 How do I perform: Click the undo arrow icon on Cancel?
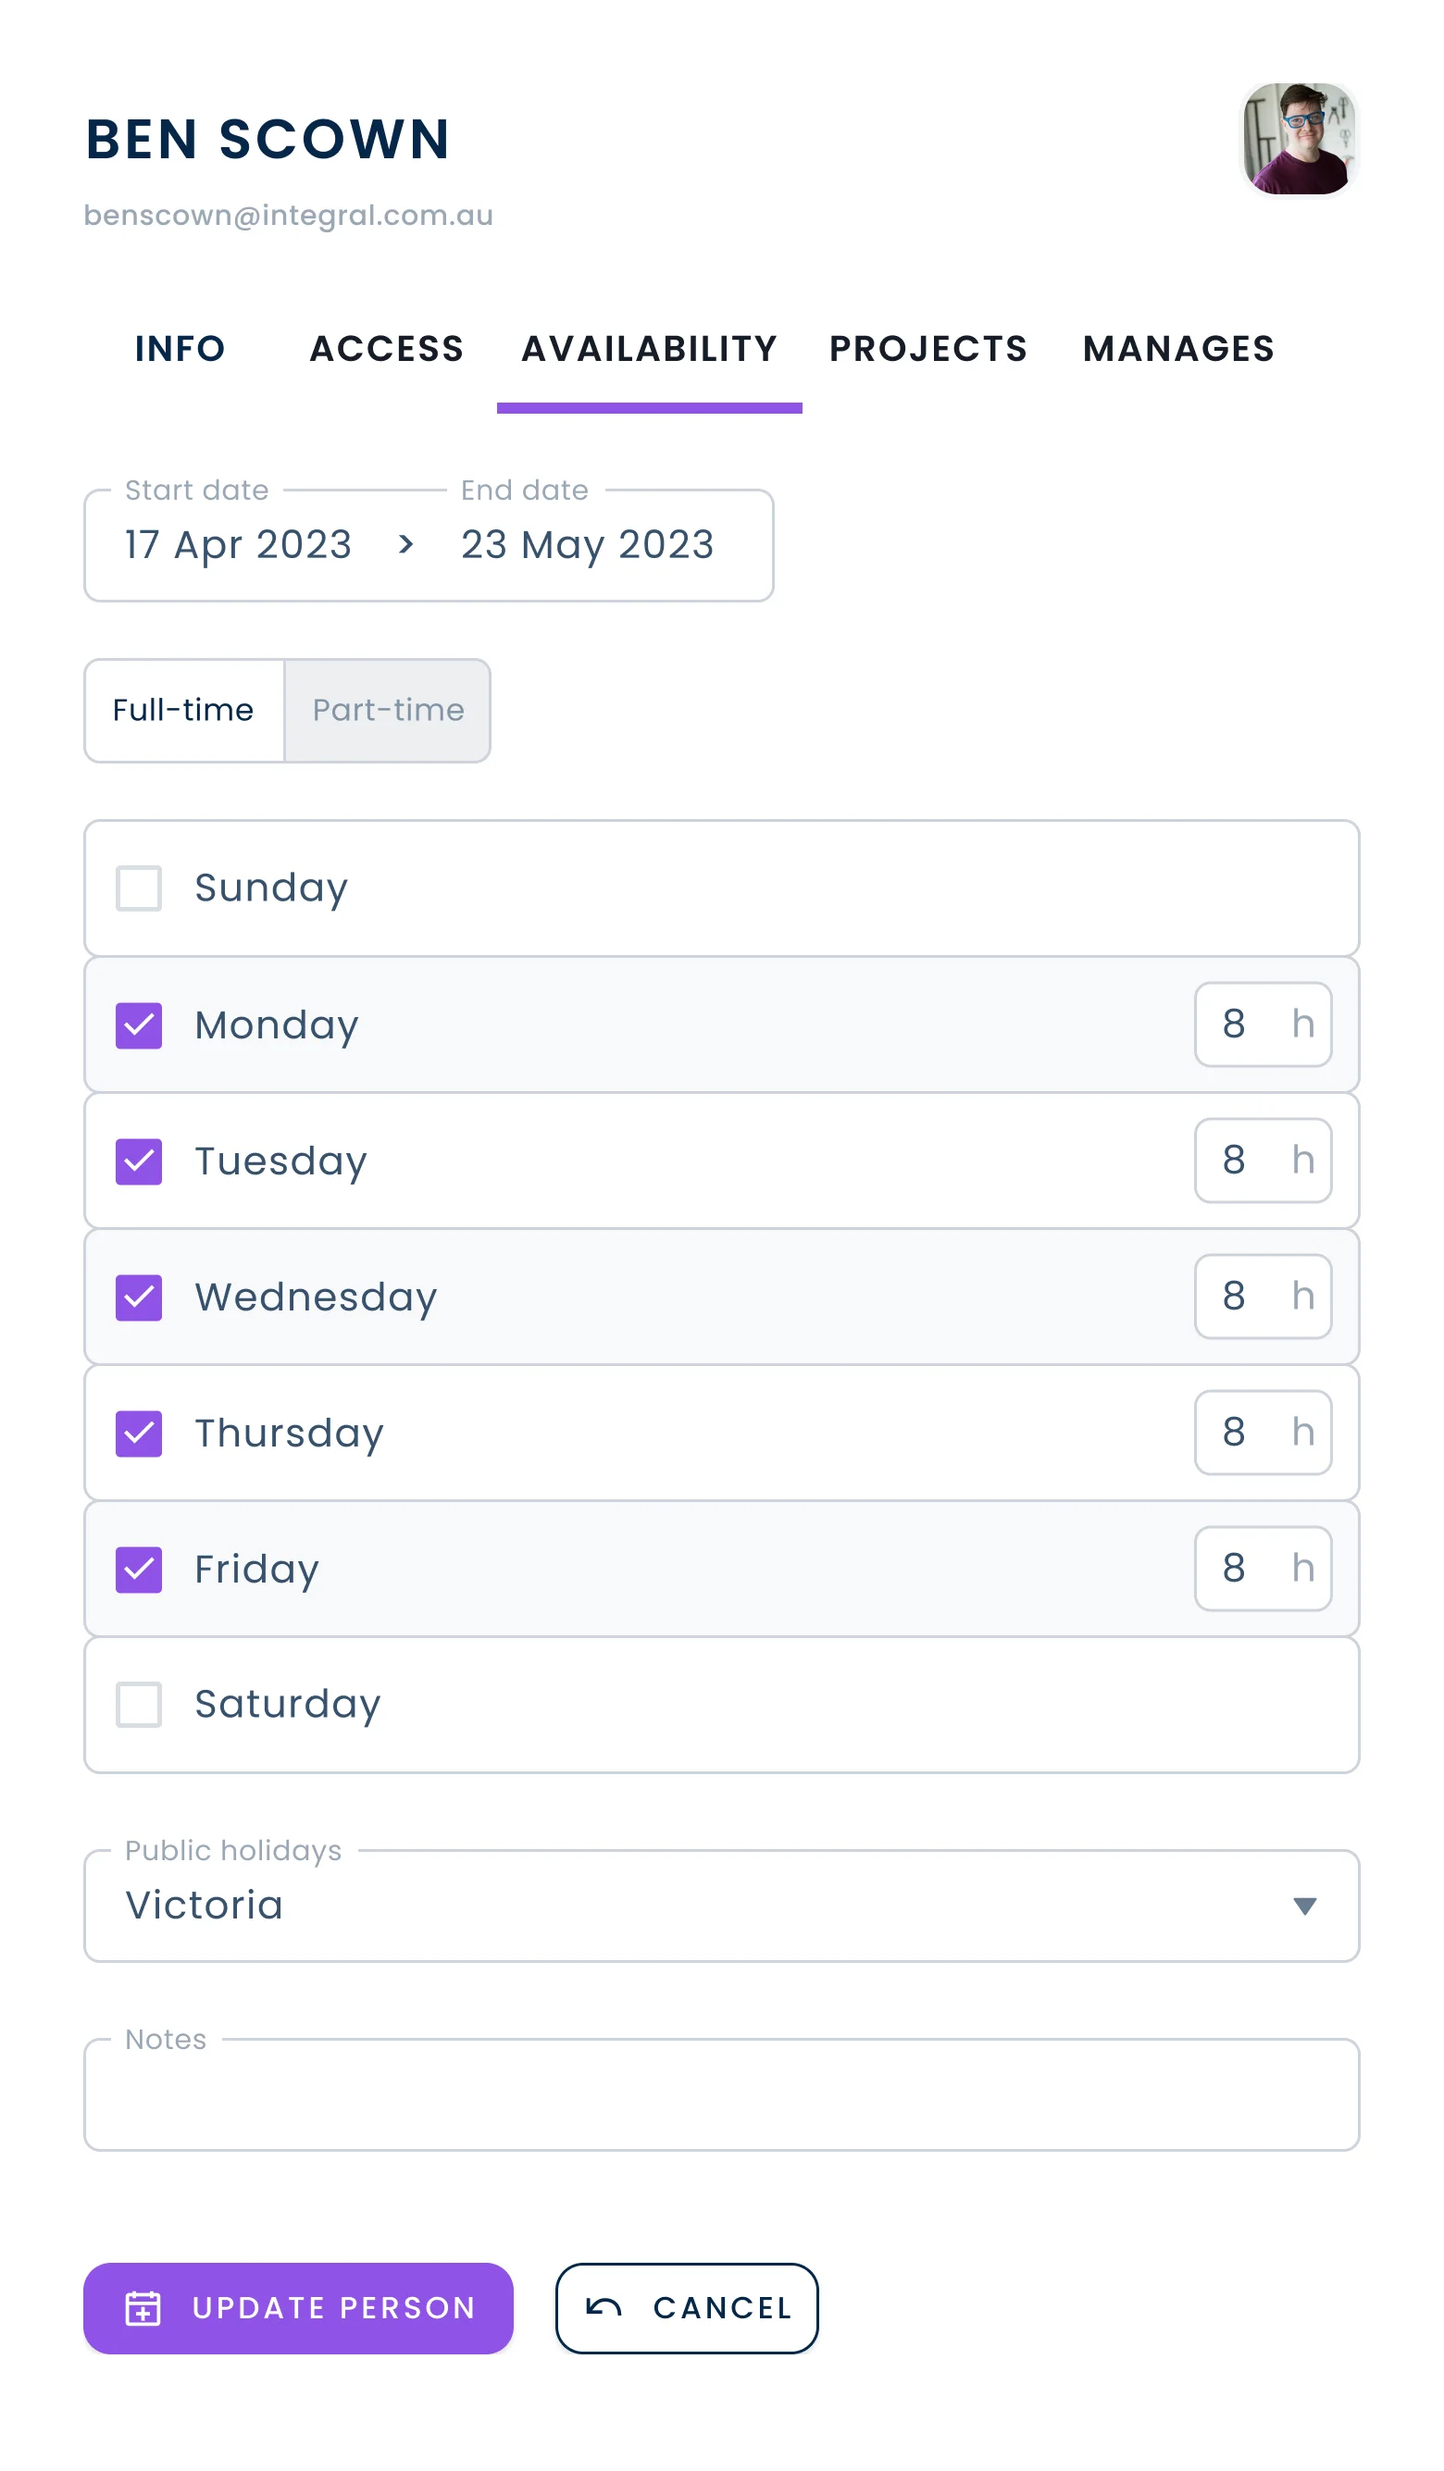pos(604,2307)
